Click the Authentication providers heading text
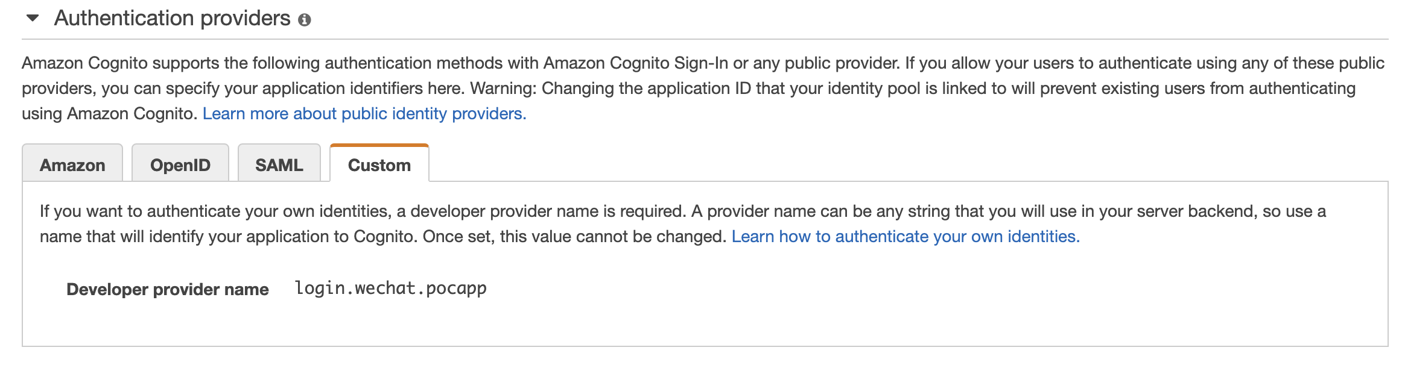This screenshot has width=1402, height=365. 172,19
